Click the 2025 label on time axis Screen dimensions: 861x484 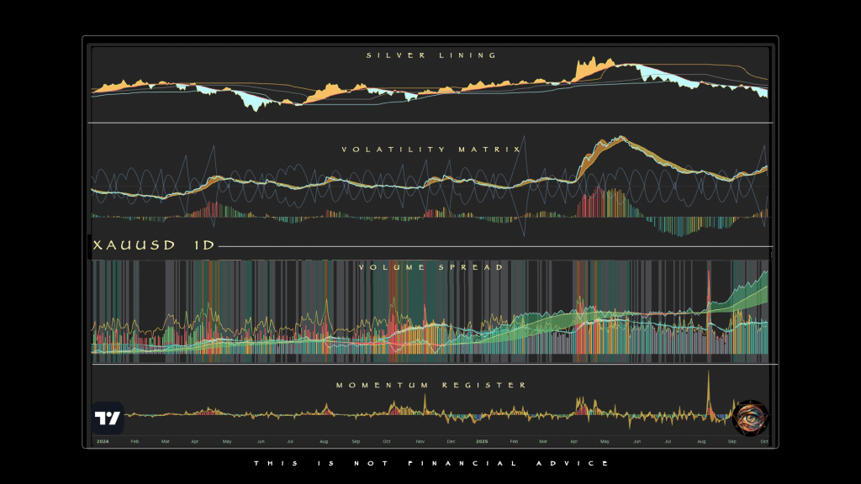click(x=482, y=441)
